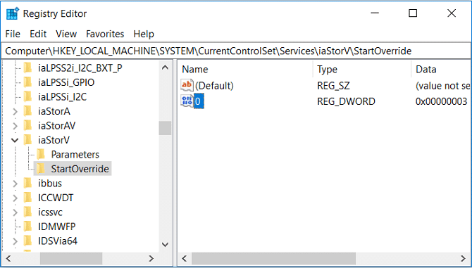This screenshot has width=472, height=268.
Task: Select the iaLPSSi_I2C key label
Action: tap(62, 97)
